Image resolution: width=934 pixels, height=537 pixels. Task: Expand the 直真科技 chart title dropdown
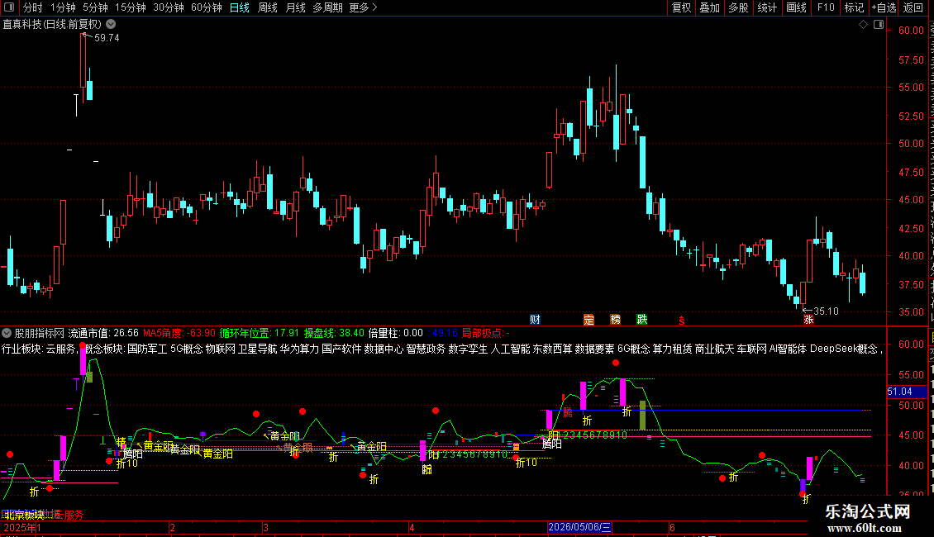pos(111,25)
